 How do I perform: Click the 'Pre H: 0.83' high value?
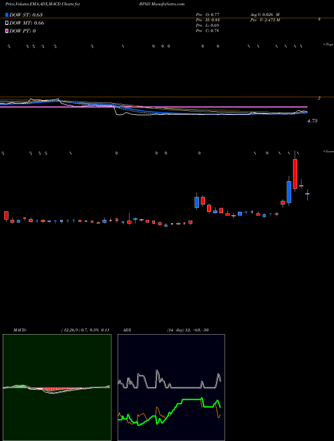tap(208, 20)
